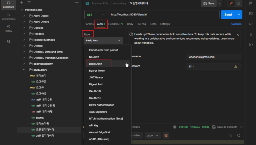Screen dimensions: 256x145
Task: Click the Send button
Action: point(228,15)
